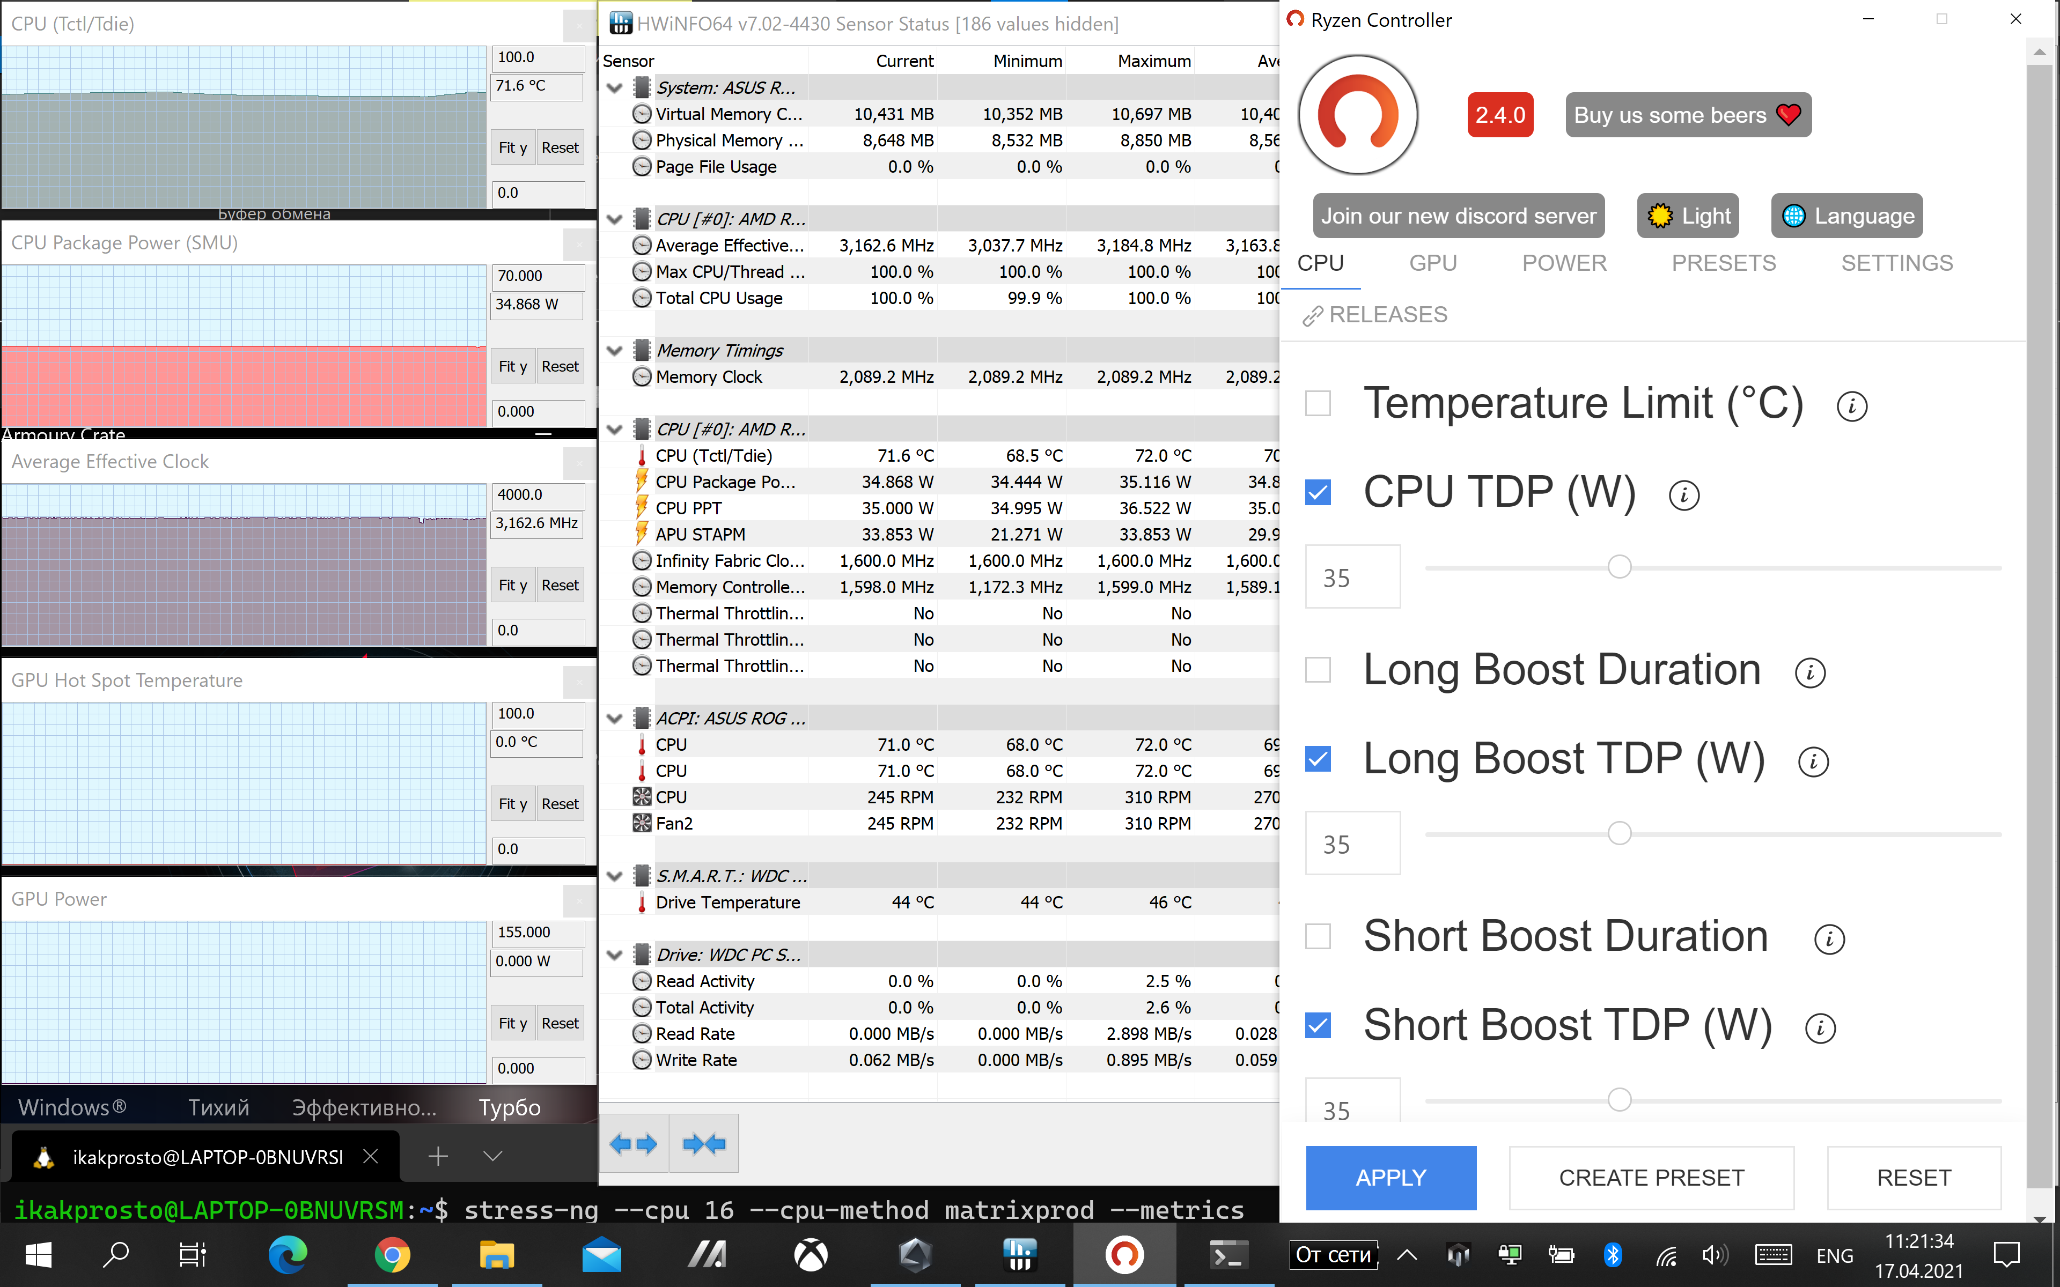
Task: Enable Short Boost Duration checkbox
Action: click(x=1318, y=936)
